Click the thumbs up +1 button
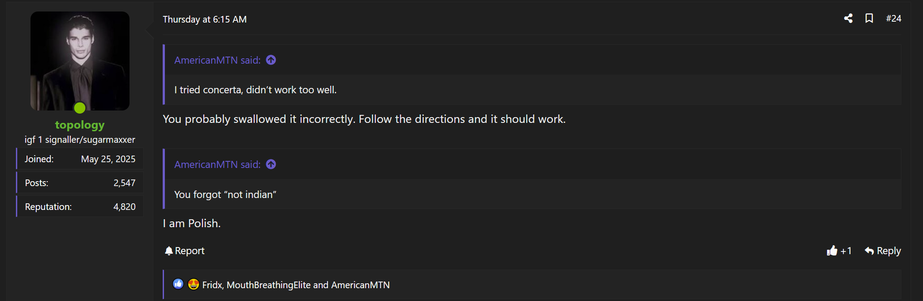The width and height of the screenshot is (923, 301). tap(839, 251)
